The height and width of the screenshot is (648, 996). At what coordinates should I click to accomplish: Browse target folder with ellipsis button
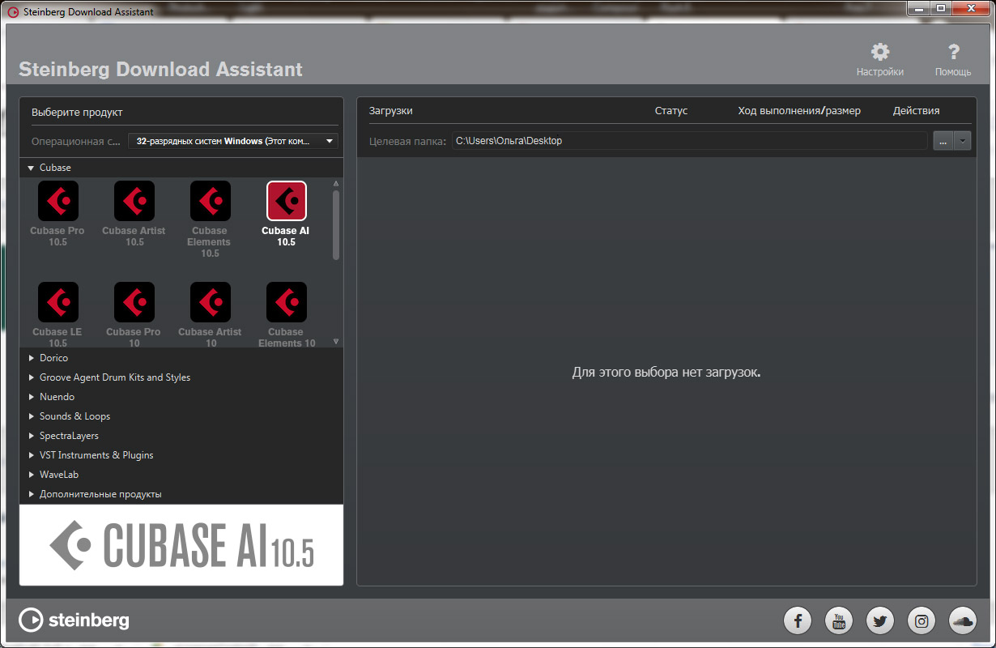pyautogui.click(x=943, y=141)
